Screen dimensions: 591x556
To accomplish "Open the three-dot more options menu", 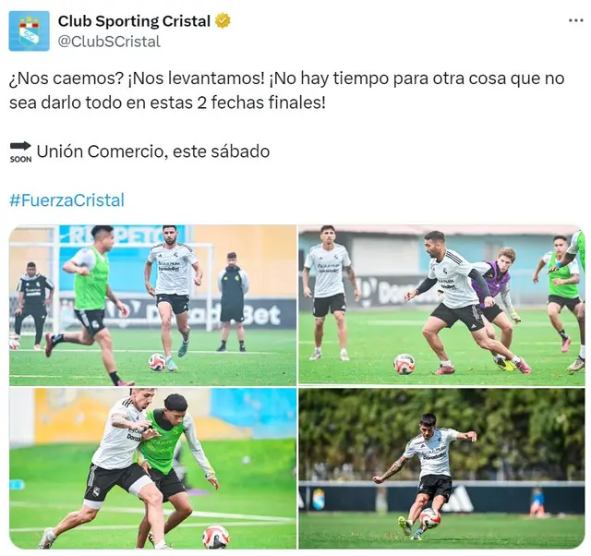I will (x=575, y=20).
